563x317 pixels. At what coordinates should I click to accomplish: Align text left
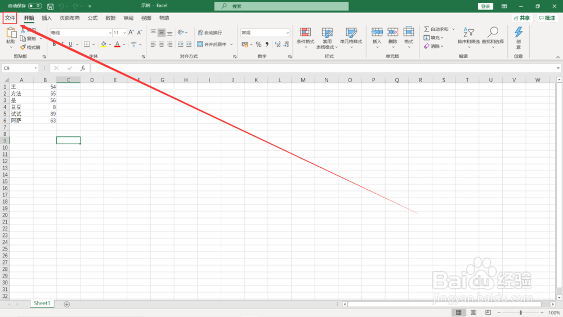pos(153,44)
